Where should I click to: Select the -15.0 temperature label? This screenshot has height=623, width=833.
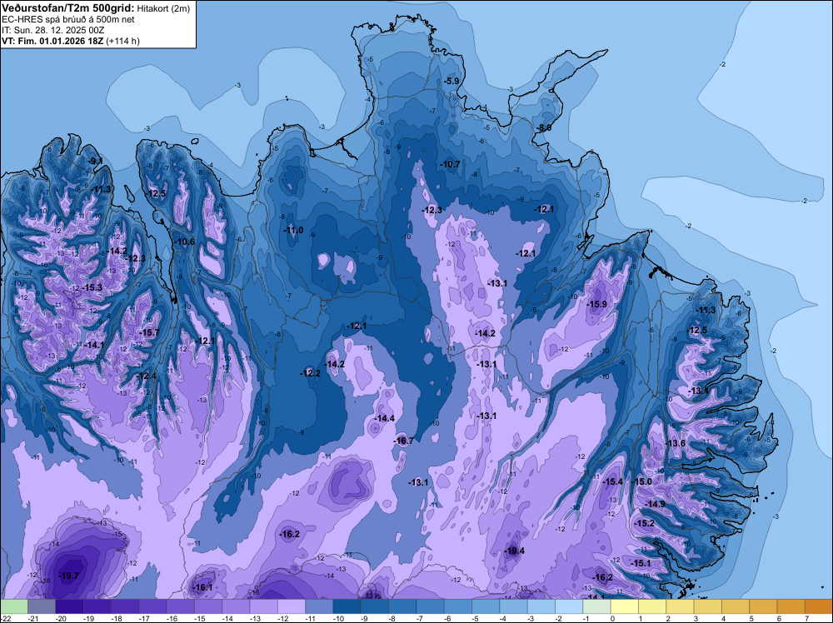pyautogui.click(x=641, y=481)
